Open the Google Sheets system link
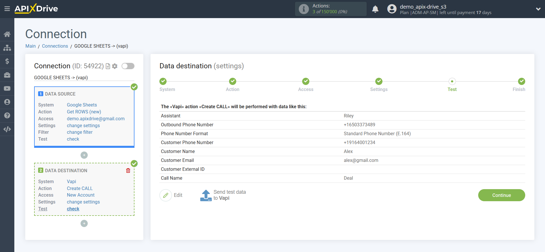The width and height of the screenshot is (545, 252). click(x=82, y=105)
